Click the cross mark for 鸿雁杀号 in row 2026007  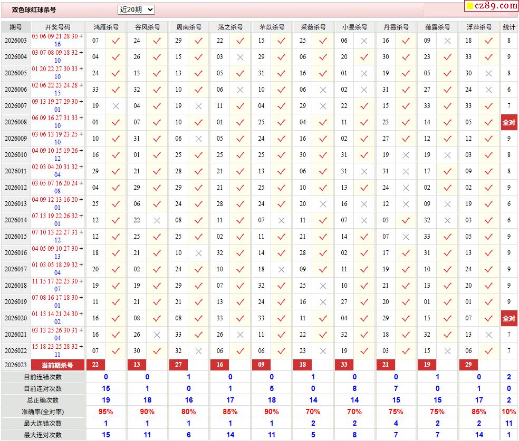116,106
